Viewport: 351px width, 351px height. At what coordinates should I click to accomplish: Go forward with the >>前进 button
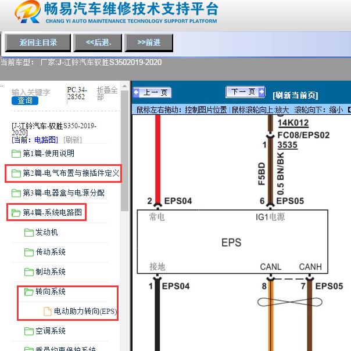[149, 42]
